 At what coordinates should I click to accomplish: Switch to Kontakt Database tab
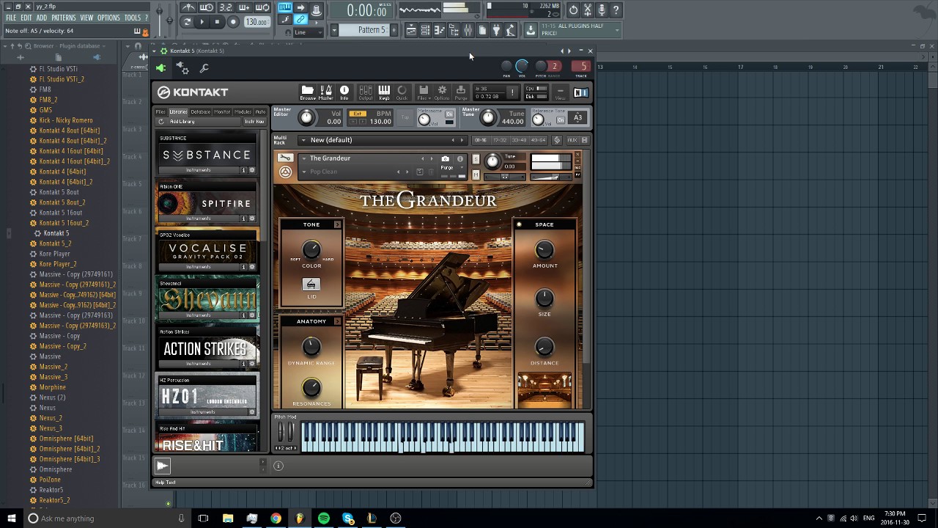tap(201, 112)
